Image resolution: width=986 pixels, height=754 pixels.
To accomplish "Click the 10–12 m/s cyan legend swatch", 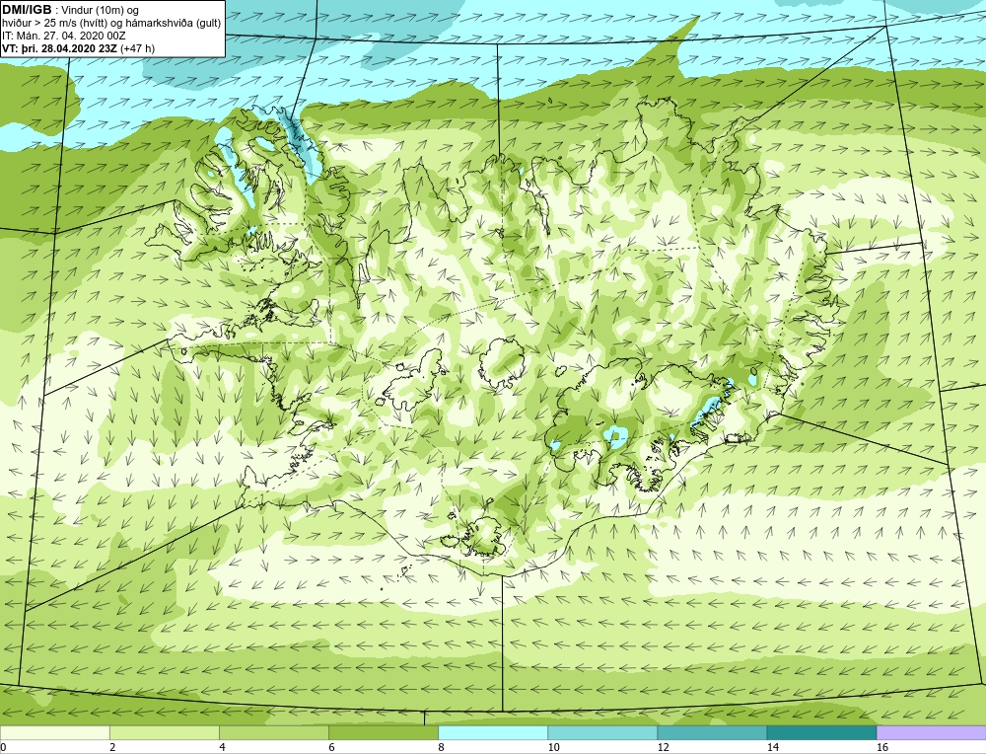I will tap(601, 732).
